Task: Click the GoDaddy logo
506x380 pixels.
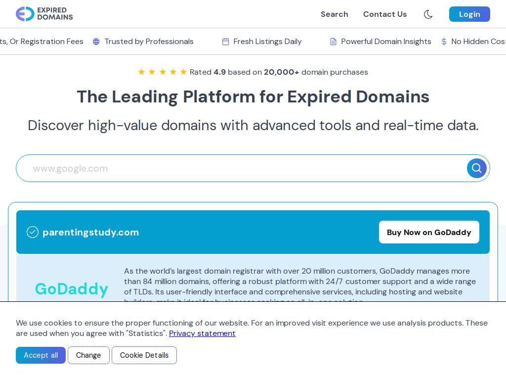Action: pos(71,288)
